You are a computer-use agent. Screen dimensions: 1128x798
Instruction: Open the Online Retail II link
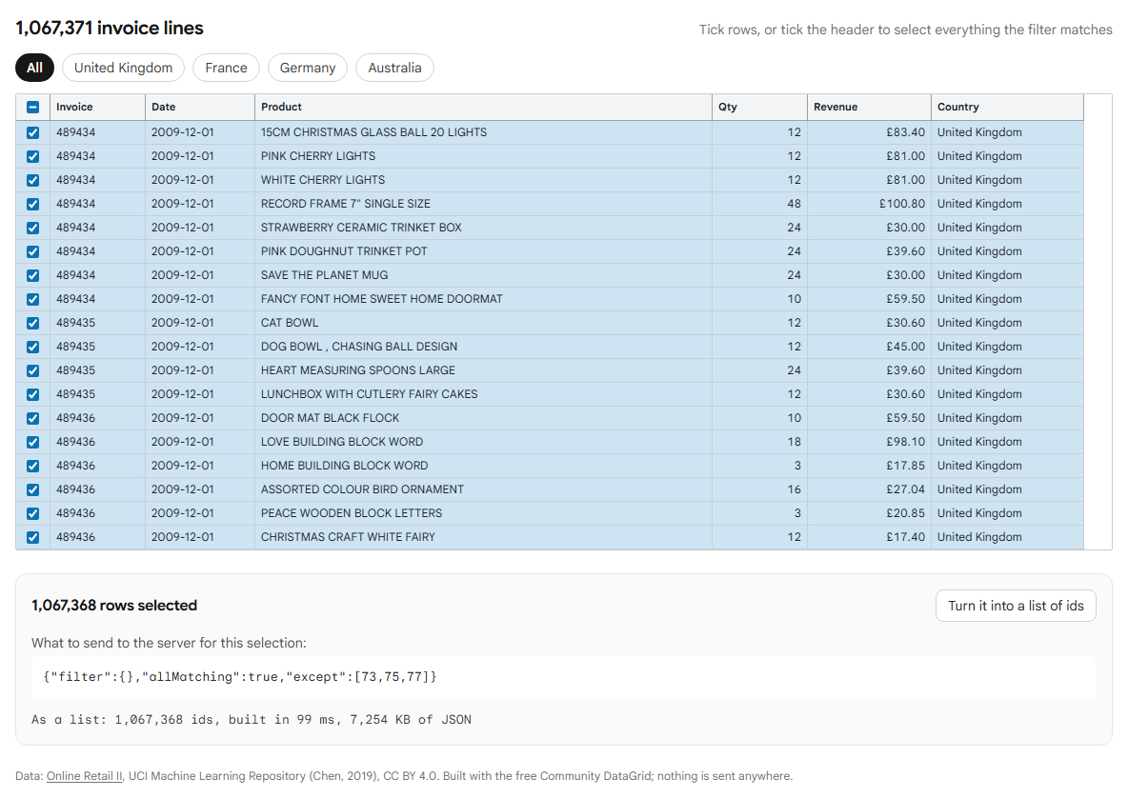(x=84, y=776)
